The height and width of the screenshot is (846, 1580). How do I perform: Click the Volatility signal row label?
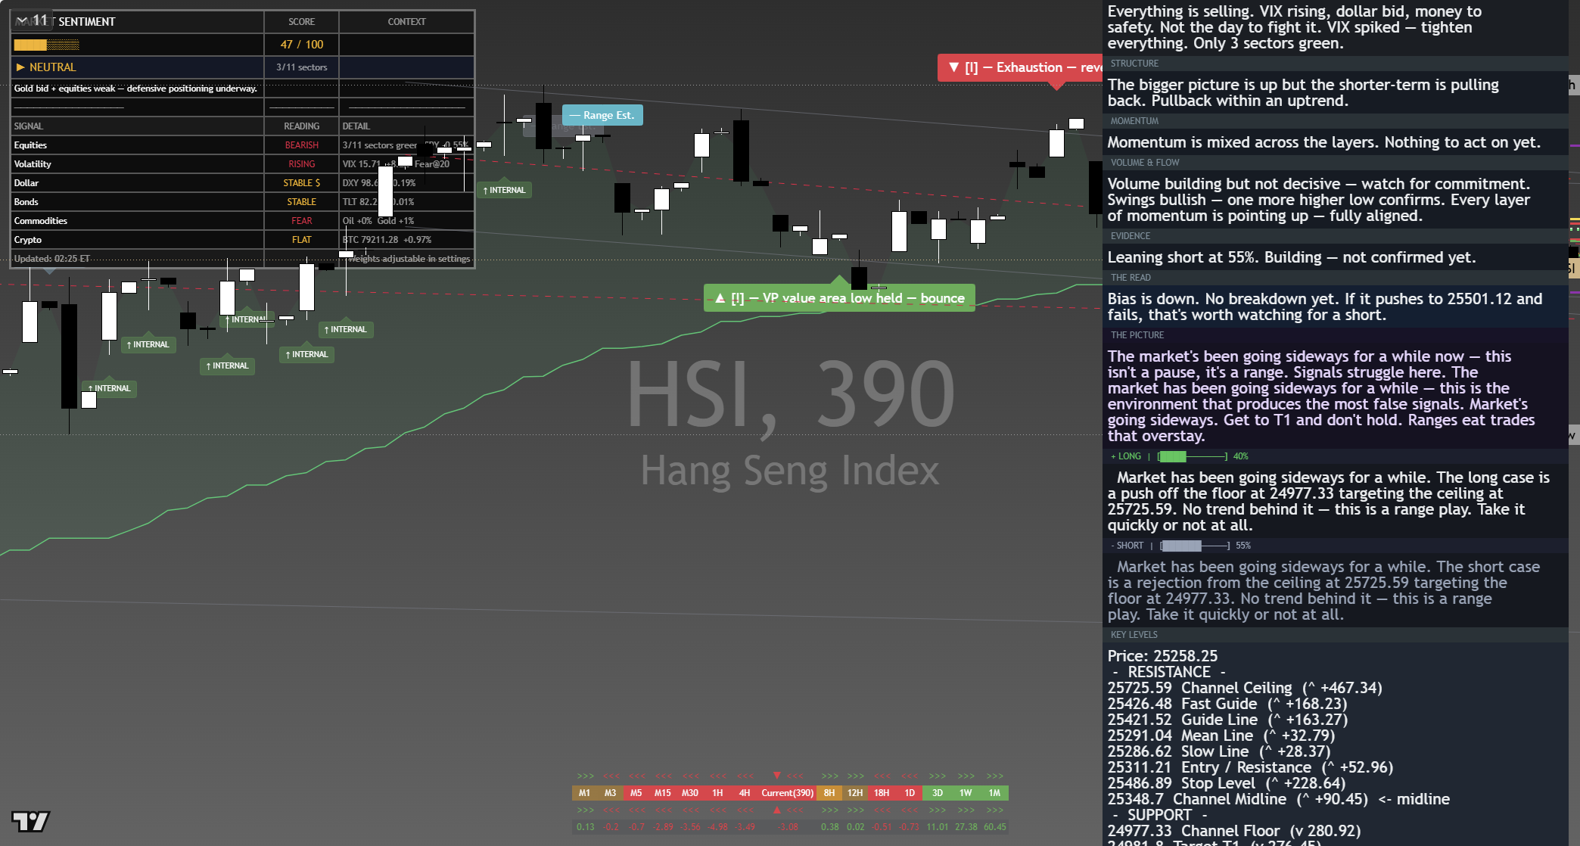[x=33, y=164]
